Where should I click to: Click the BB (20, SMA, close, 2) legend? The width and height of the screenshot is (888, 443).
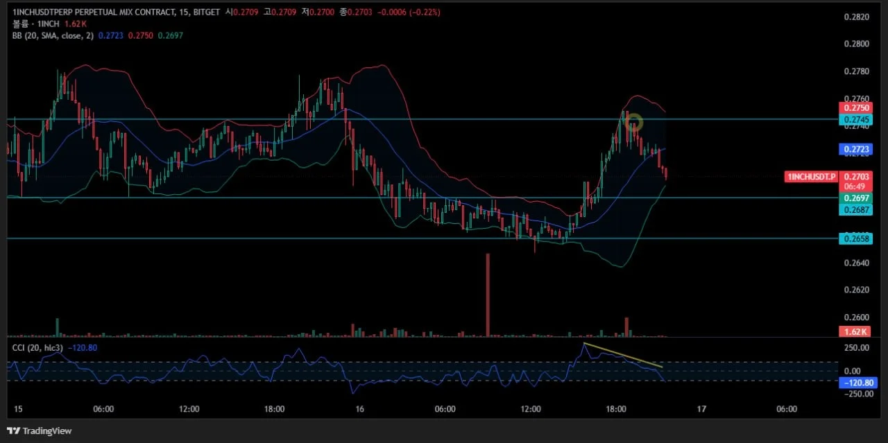pos(53,35)
